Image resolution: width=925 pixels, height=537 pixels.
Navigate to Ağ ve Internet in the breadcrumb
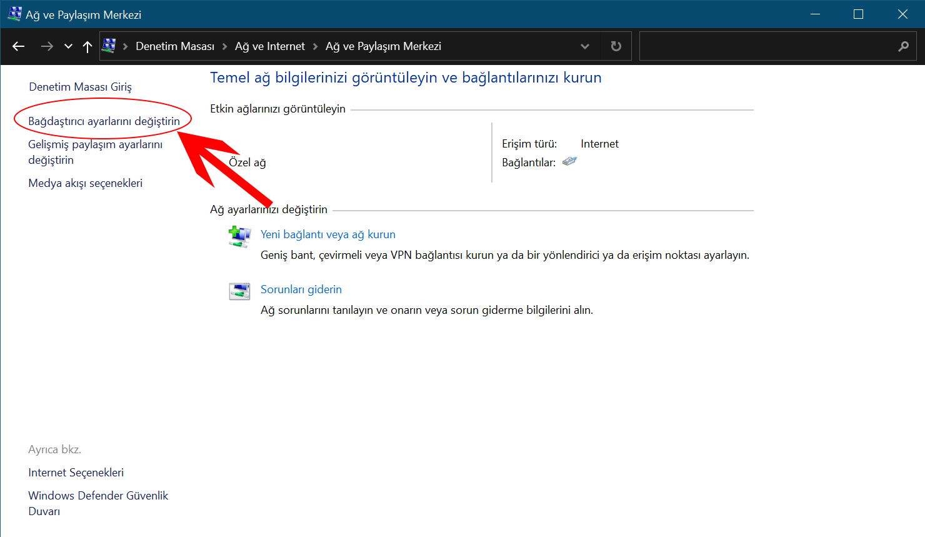click(269, 46)
